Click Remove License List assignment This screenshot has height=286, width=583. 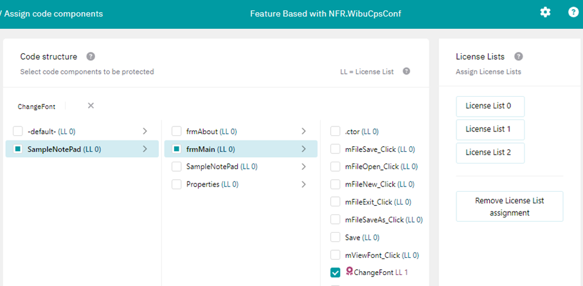(509, 206)
